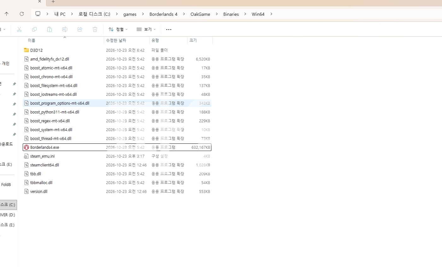442x267 pixels.
Task: Click the Paste clipboard icon
Action: 50,29
